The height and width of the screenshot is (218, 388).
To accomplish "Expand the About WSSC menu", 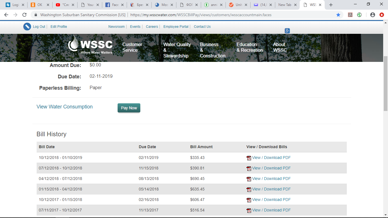I will (x=280, y=47).
